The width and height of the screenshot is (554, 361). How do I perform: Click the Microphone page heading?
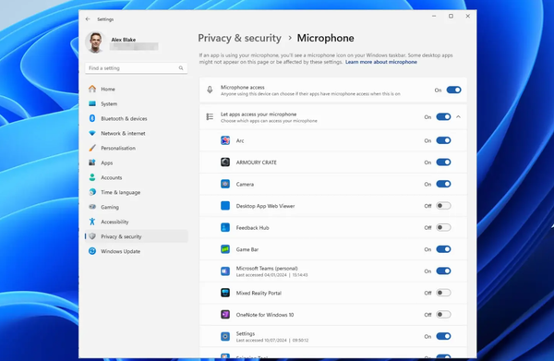click(325, 38)
